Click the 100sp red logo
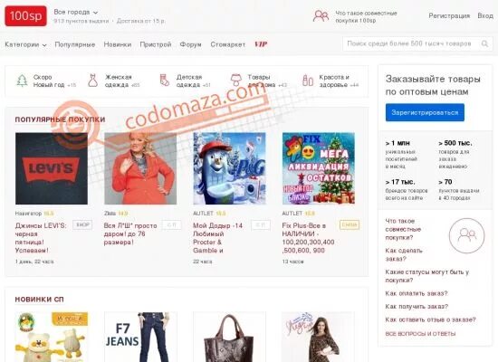 point(25,16)
